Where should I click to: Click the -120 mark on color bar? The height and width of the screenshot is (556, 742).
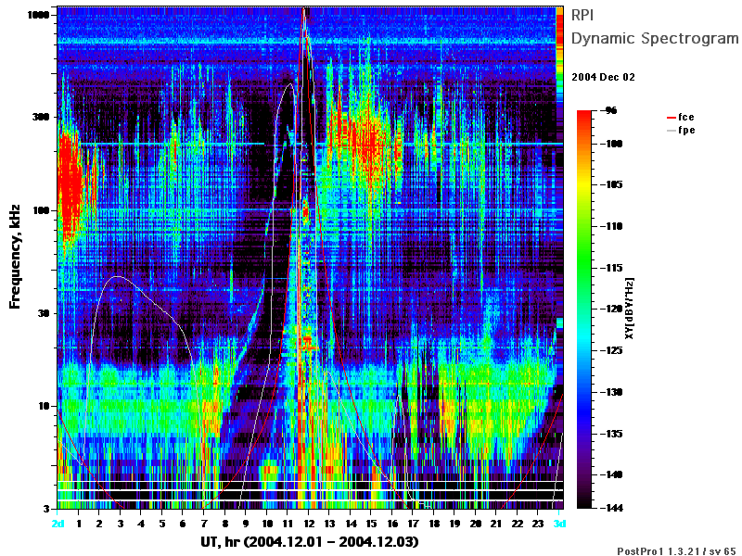tap(612, 309)
